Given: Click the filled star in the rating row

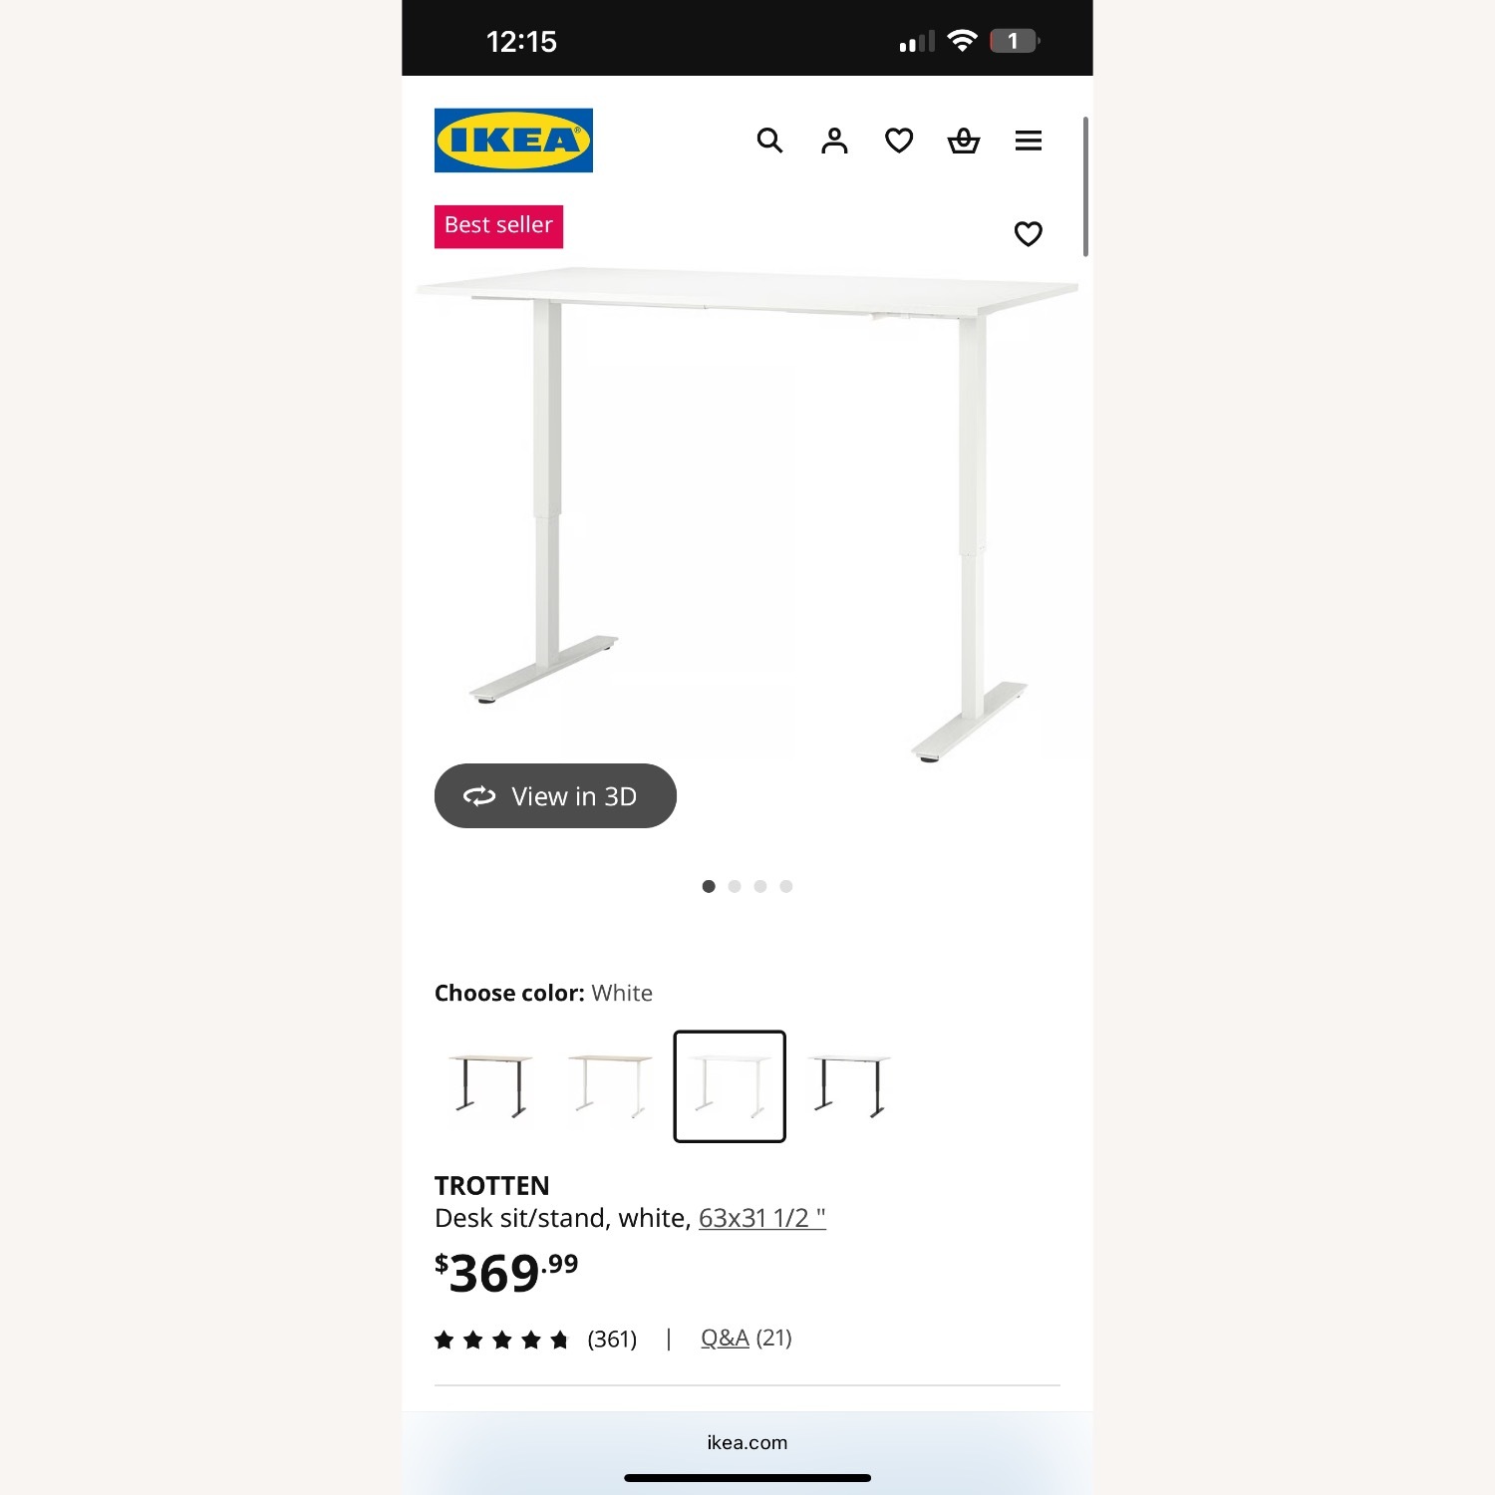Looking at the screenshot, I should pyautogui.click(x=446, y=1340).
